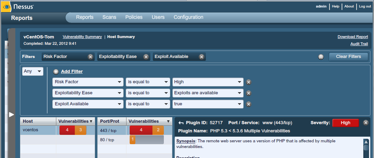This screenshot has width=374, height=158.
Task: Select the vcentos host row
Action: click(x=57, y=130)
